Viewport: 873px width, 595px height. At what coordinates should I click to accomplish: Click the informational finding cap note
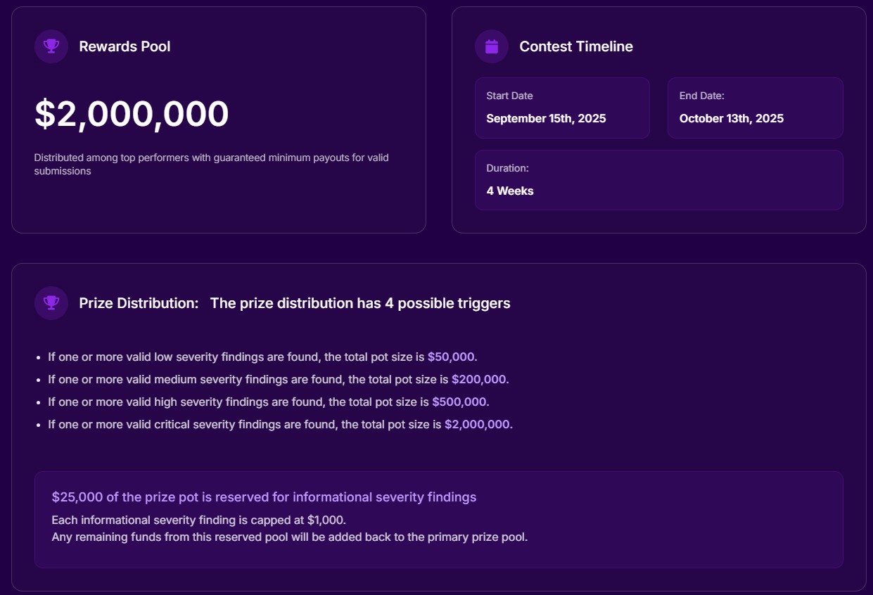pos(199,520)
